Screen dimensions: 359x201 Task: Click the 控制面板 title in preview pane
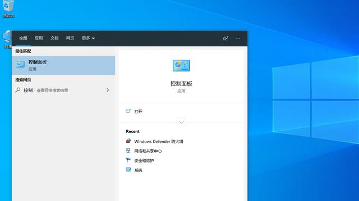coord(181,84)
